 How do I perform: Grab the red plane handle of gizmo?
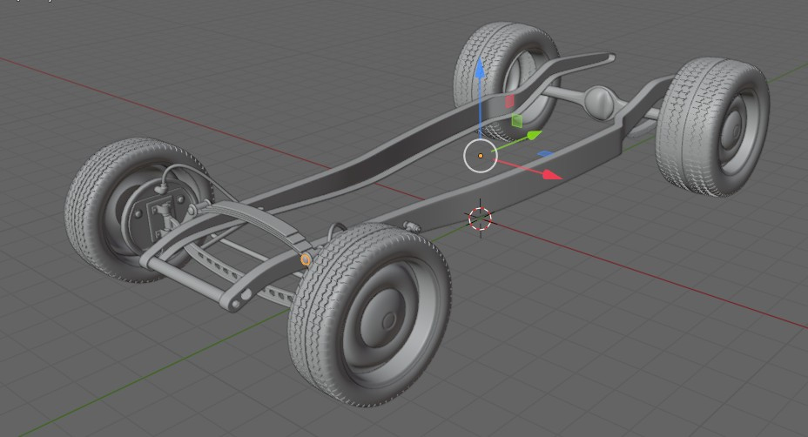coord(509,100)
